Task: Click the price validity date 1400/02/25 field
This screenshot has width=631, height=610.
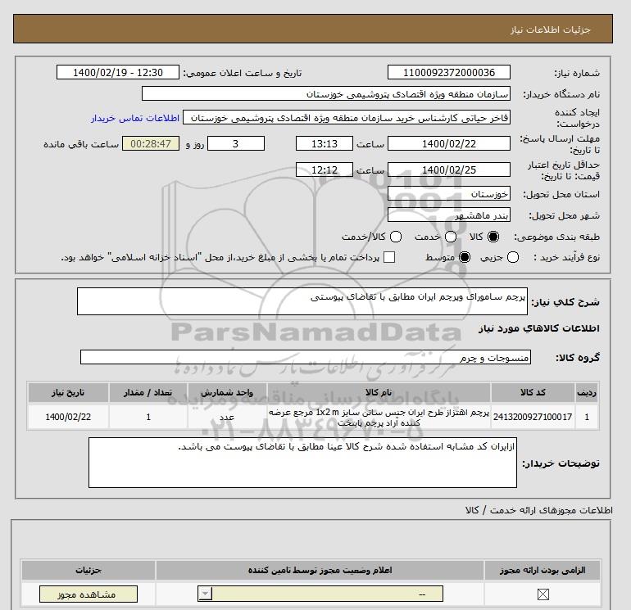Action: (x=449, y=169)
